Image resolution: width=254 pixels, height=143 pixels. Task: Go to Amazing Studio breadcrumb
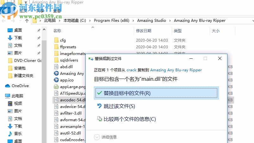pos(152,21)
